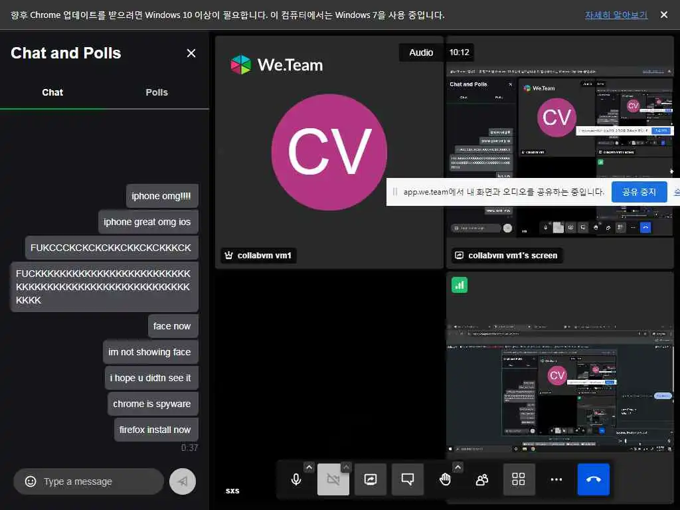Expand the raise hand reactions arrow

[x=458, y=467]
